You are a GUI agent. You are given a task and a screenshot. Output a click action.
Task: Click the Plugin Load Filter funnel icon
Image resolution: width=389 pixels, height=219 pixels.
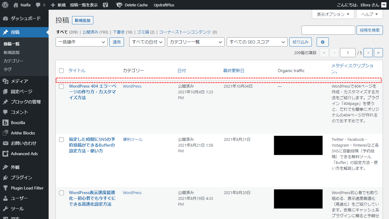[5, 188]
